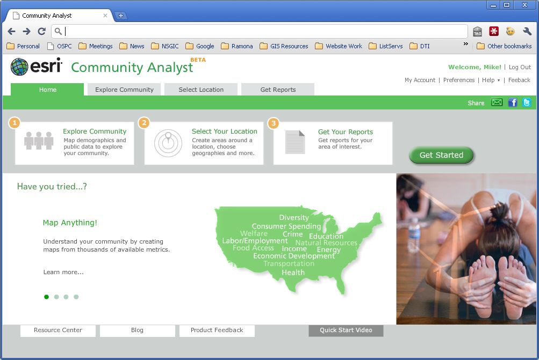The image size is (539, 360).
Task: Open the Website Work bookmarks folder
Action: point(339,46)
